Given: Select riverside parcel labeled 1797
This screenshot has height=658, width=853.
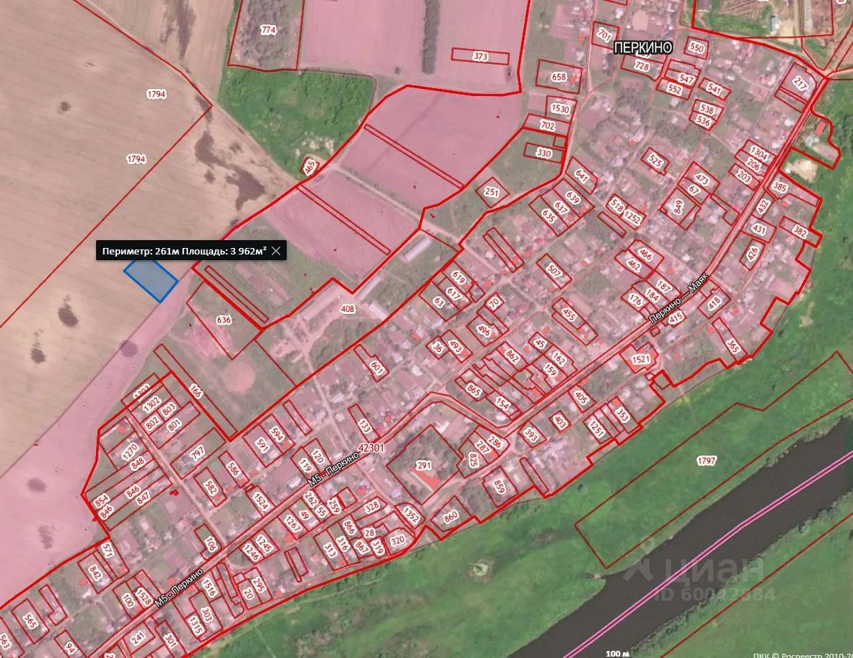Looking at the screenshot, I should pyautogui.click(x=706, y=461).
